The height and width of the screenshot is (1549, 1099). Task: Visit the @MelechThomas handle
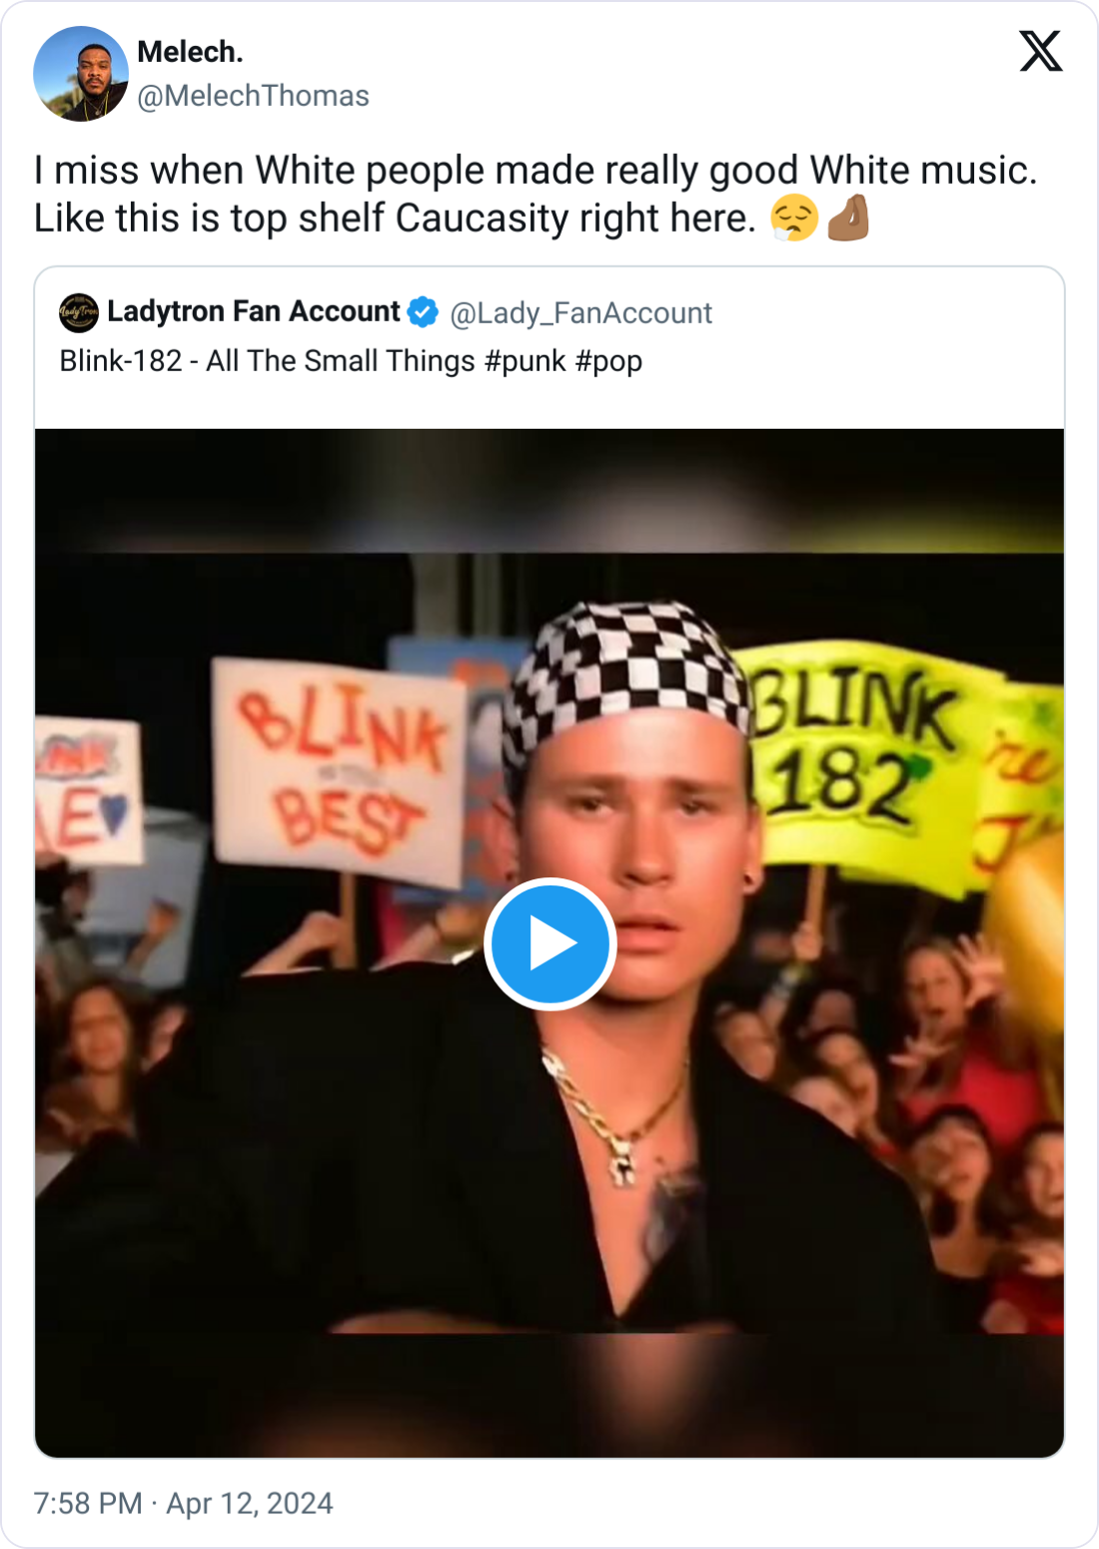pos(253,96)
